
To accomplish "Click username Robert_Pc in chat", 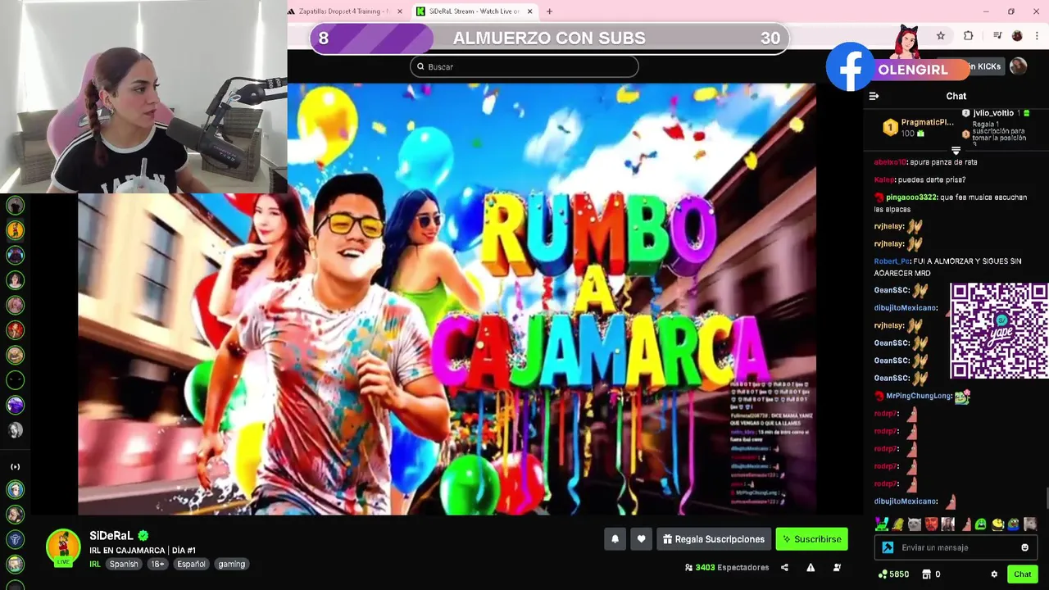I will click(892, 261).
